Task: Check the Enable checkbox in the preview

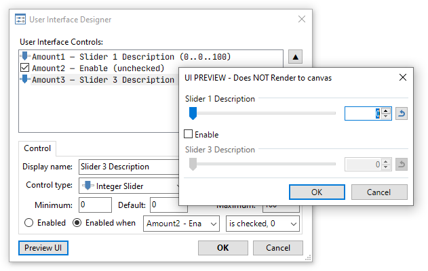Action: point(189,134)
